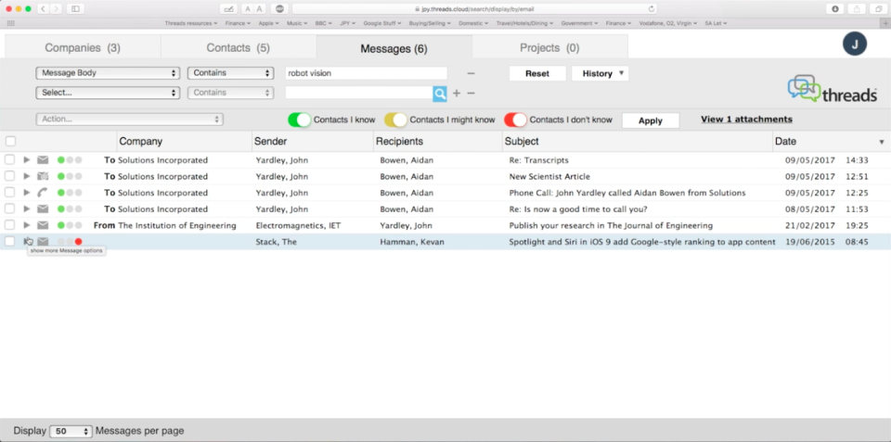Click the threads logo
Screen dimensions: 891x442
coord(832,89)
